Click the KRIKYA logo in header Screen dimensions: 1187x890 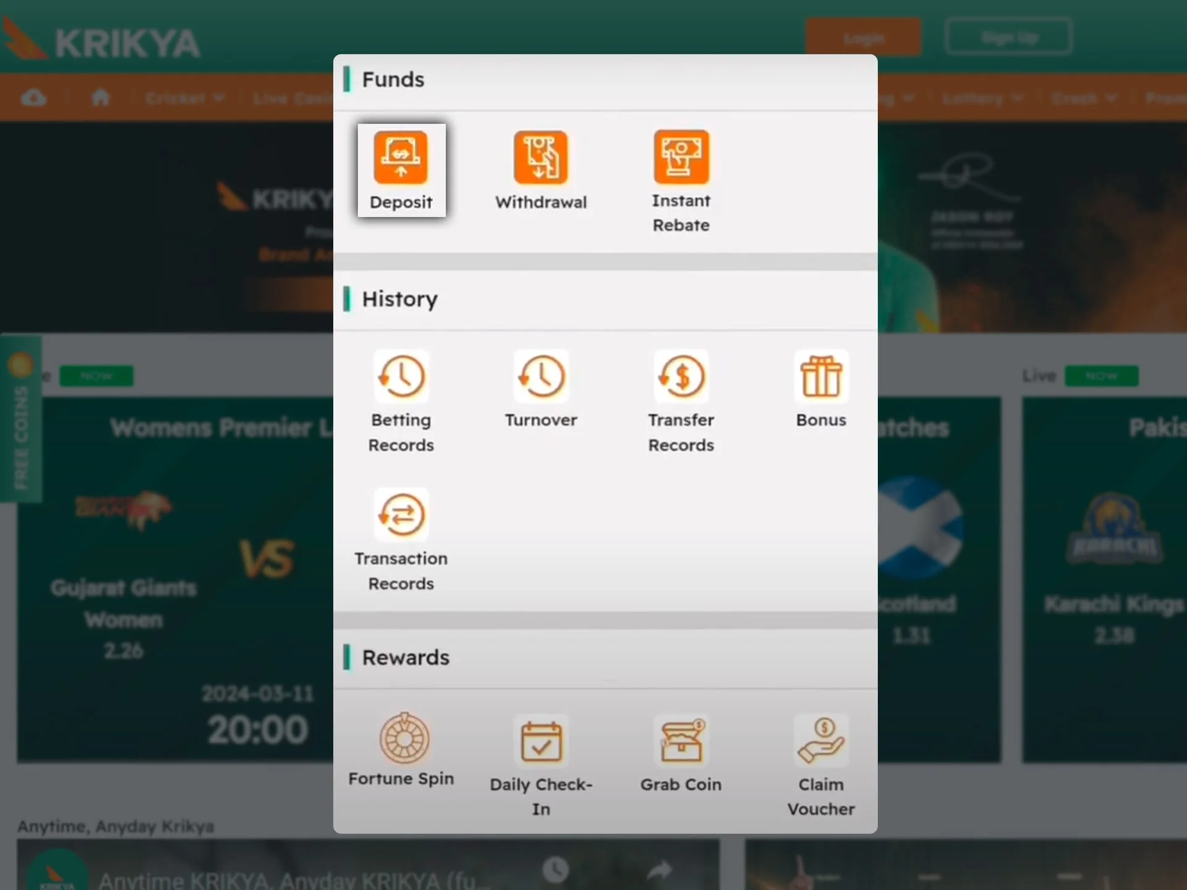101,41
